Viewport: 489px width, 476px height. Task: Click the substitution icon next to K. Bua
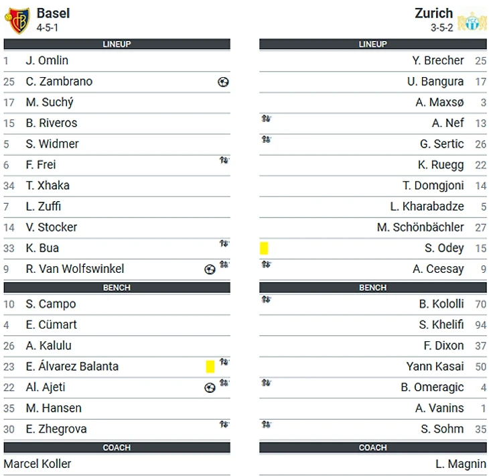point(224,243)
